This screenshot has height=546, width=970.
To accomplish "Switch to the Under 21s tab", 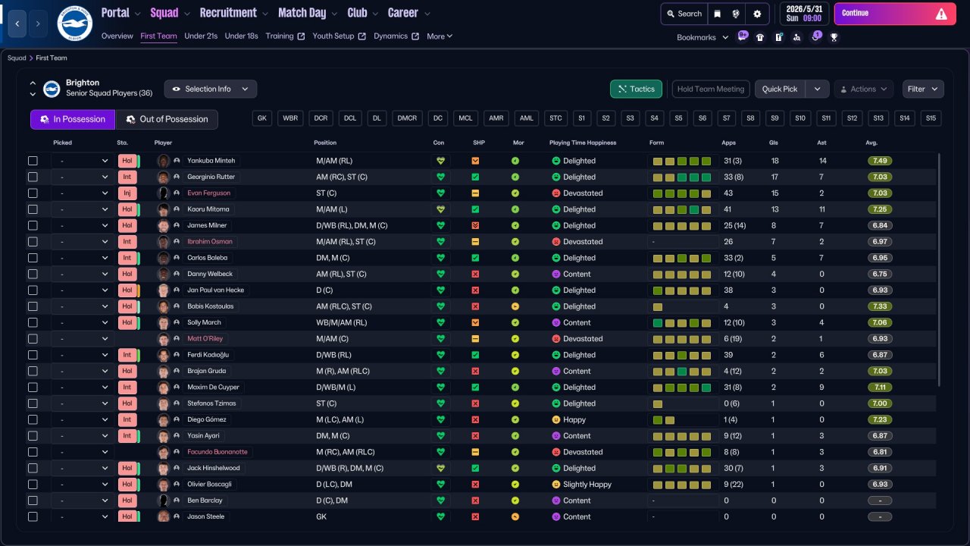I will (x=201, y=36).
